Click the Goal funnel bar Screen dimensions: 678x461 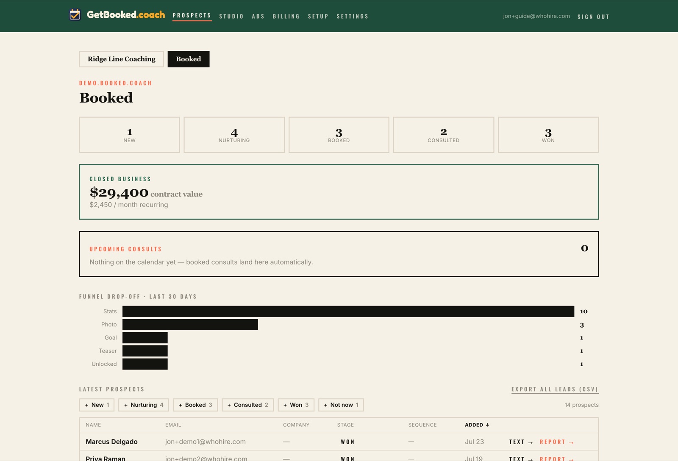[145, 337]
